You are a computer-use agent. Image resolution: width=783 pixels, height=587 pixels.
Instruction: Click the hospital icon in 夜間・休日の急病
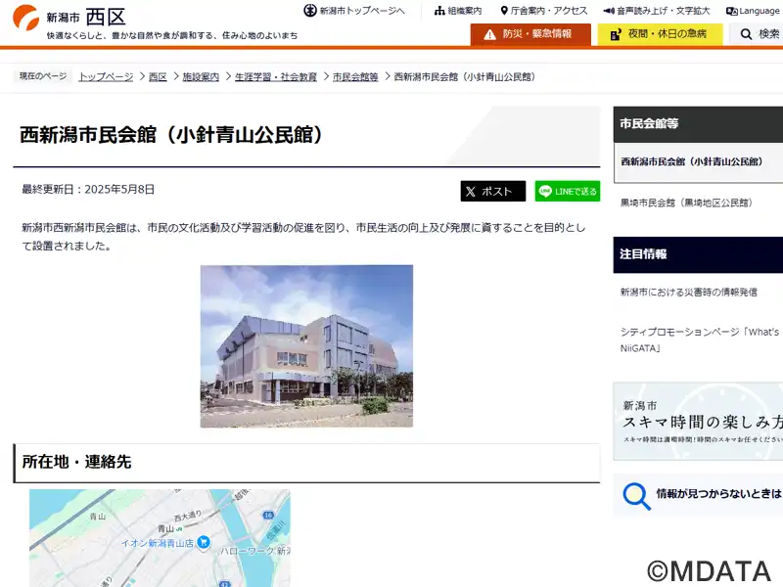point(616,34)
